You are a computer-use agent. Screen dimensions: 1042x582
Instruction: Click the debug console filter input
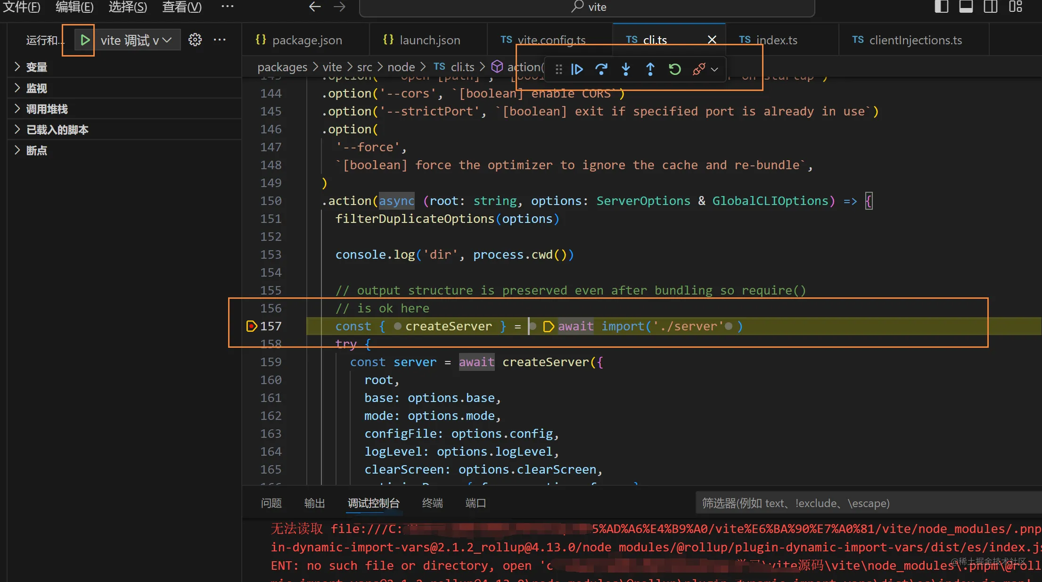pos(868,503)
